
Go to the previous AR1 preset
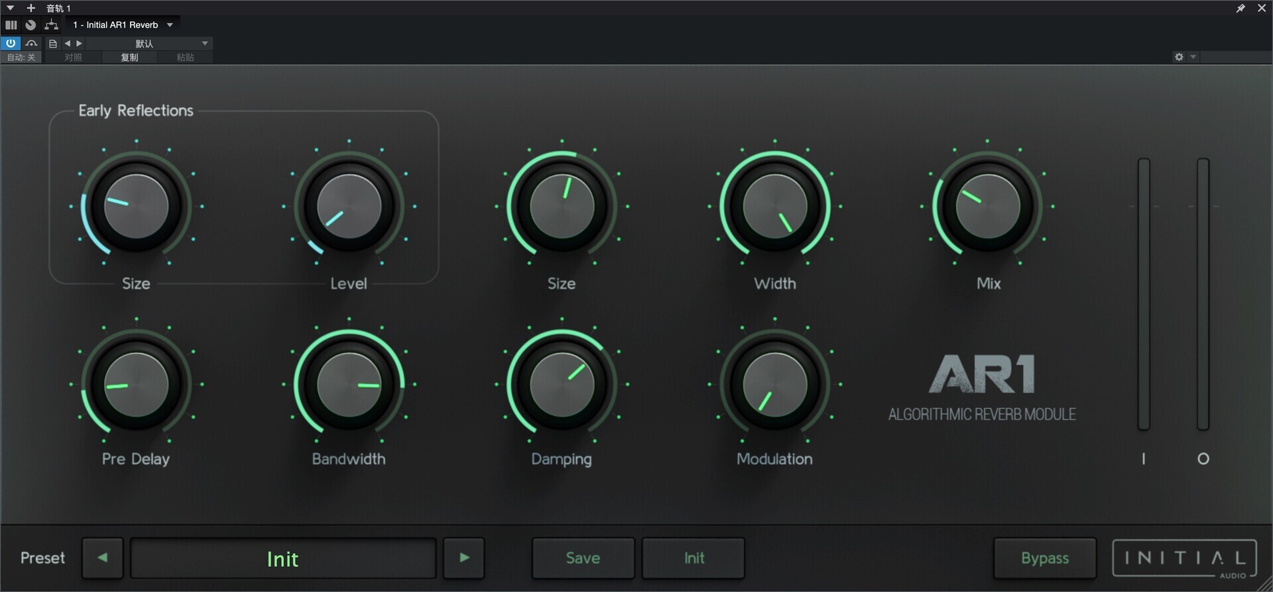[103, 558]
